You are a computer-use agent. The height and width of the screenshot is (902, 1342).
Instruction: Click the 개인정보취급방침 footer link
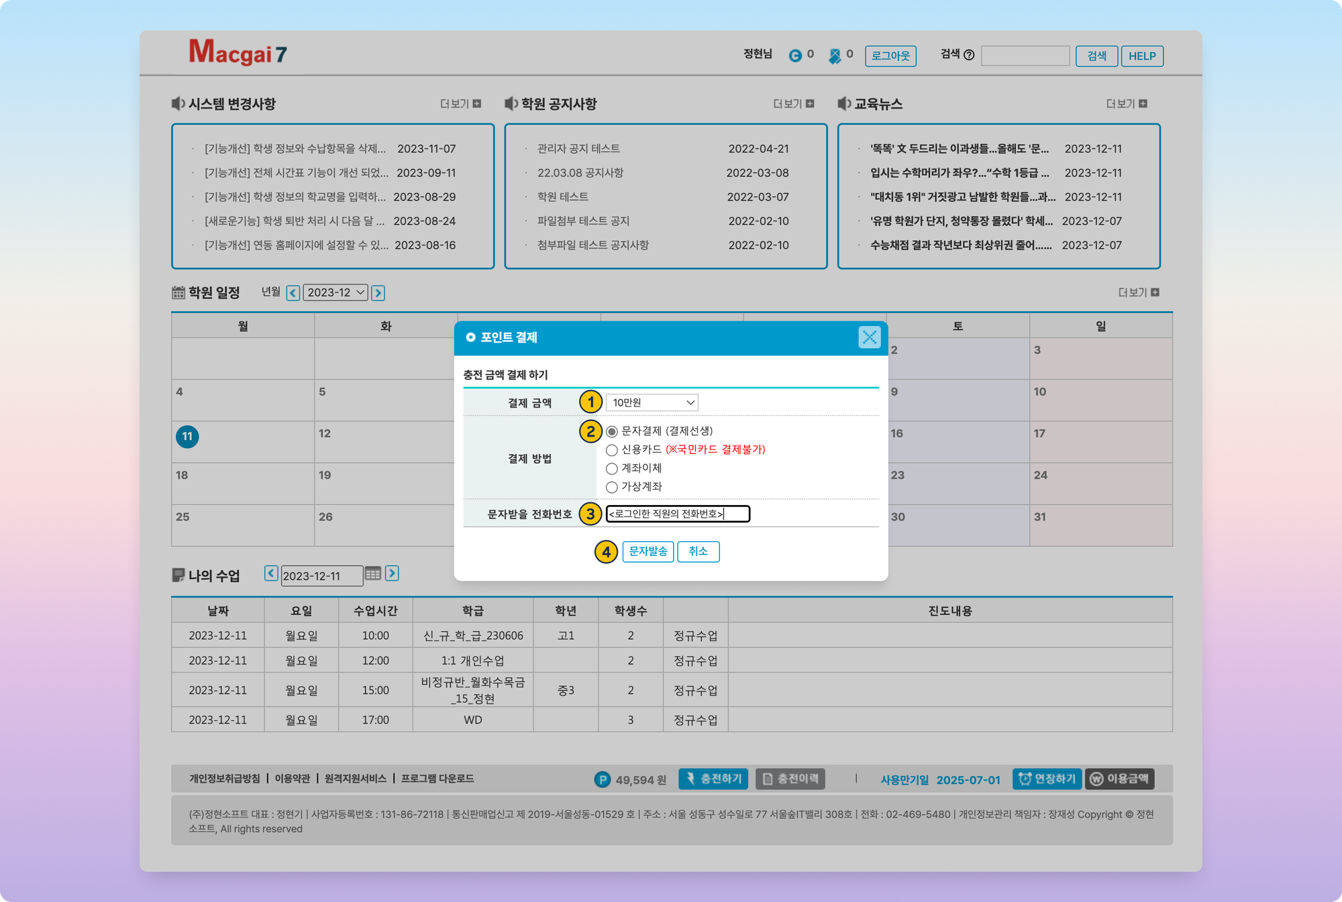coord(224,779)
